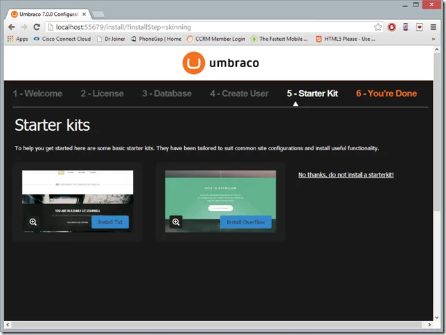
Task: Jump to step 6 - You're Done
Action: click(x=386, y=93)
